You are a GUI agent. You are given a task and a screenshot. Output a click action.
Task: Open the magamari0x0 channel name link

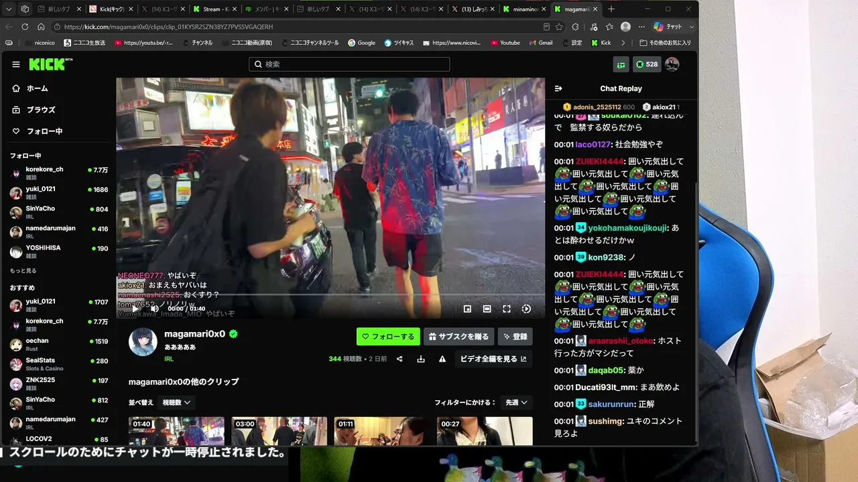(195, 334)
